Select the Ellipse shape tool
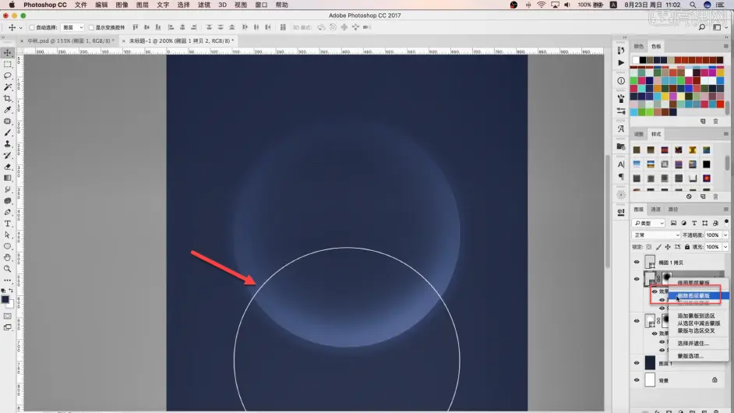 click(x=8, y=246)
